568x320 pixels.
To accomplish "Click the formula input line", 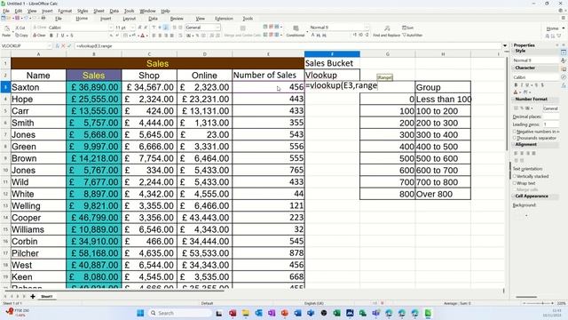I will [x=288, y=46].
